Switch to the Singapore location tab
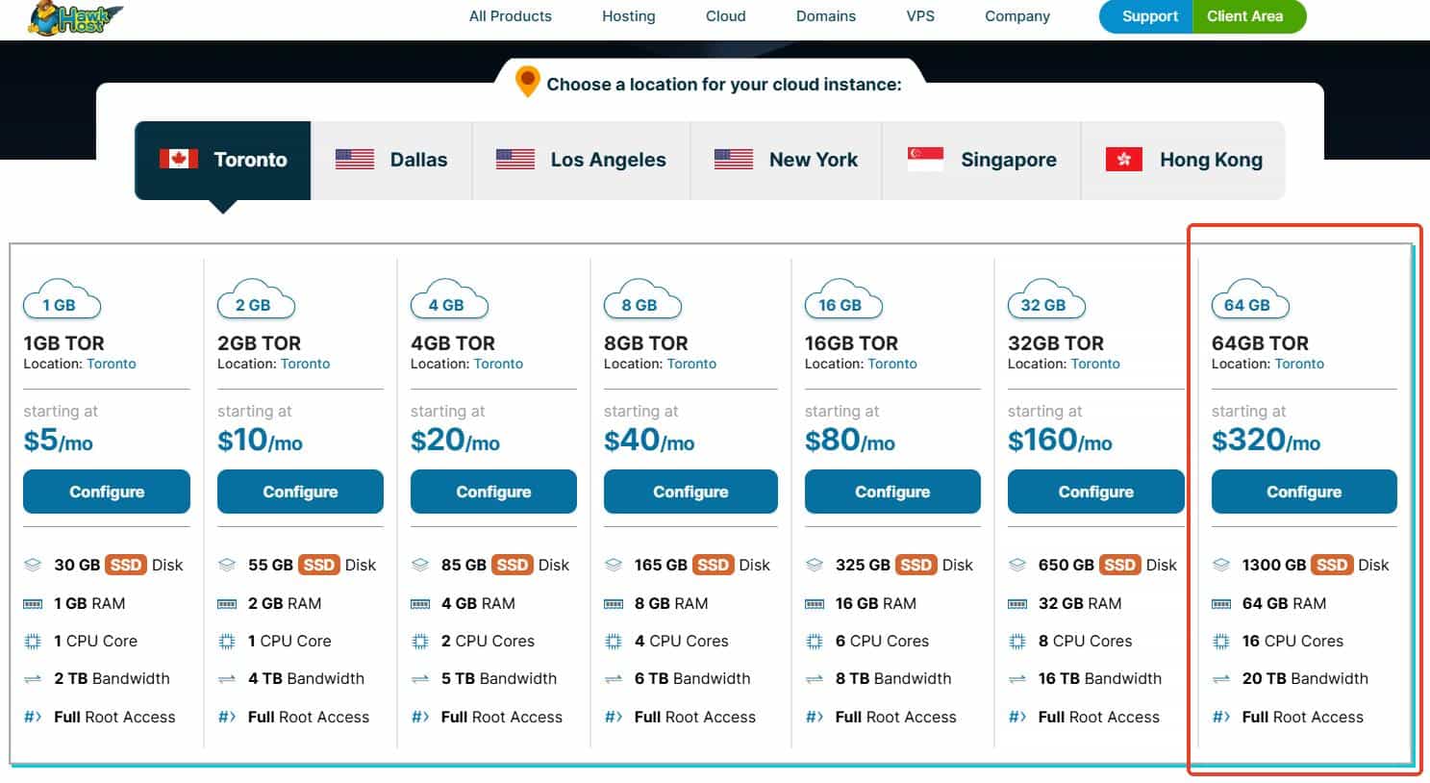This screenshot has height=783, width=1430. click(981, 160)
